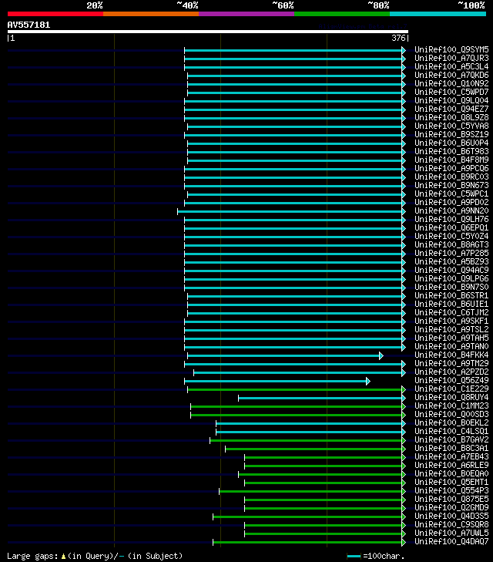Click label UniRef100_Q8RUY4
Image resolution: width=493 pixels, height=562 pixels.
tap(451, 398)
